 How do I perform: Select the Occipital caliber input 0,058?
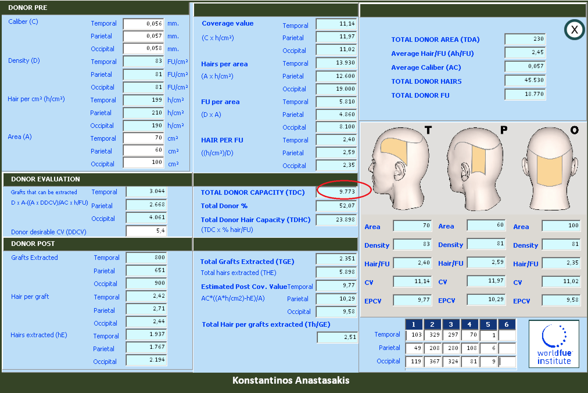pyautogui.click(x=144, y=49)
